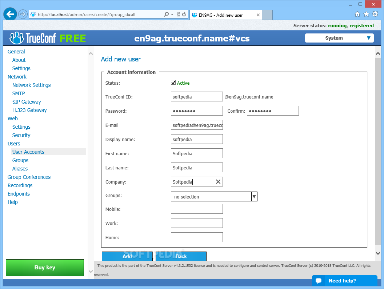
Task: Open Web section in sidebar
Action: 12,119
